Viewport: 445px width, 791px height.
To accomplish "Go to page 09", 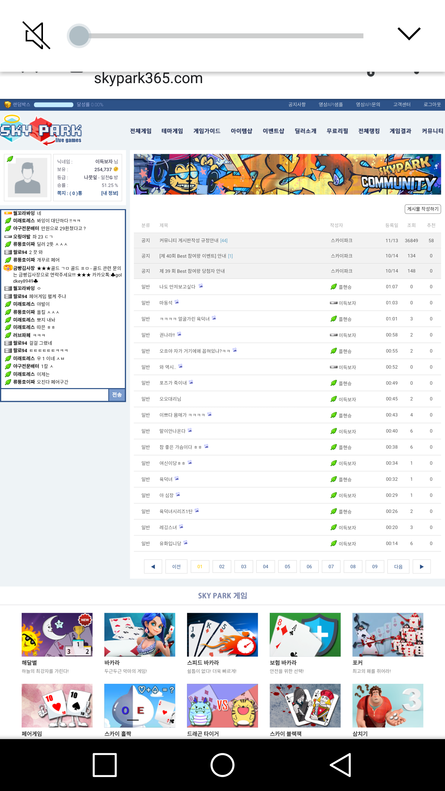I will click(375, 566).
